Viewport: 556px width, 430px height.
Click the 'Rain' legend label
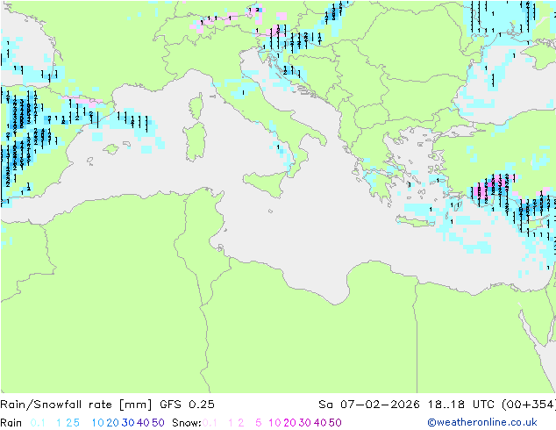point(11,423)
